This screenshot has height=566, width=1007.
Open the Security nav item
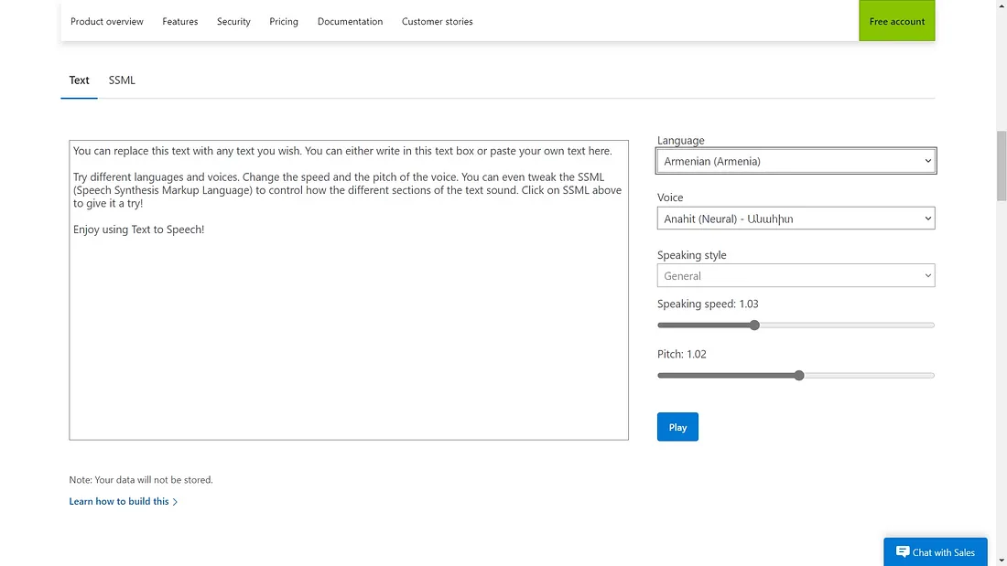(233, 21)
